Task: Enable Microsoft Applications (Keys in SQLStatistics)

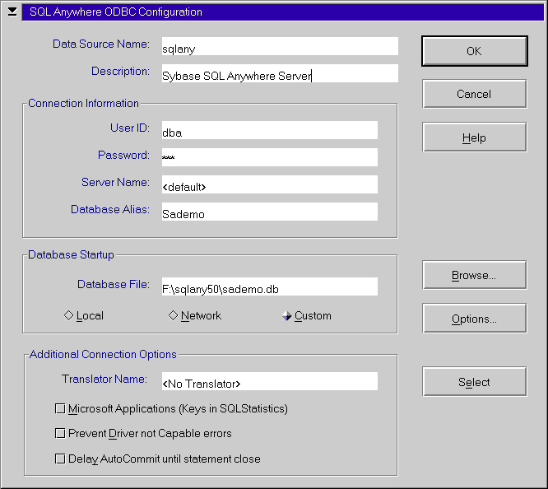Action: click(171, 408)
